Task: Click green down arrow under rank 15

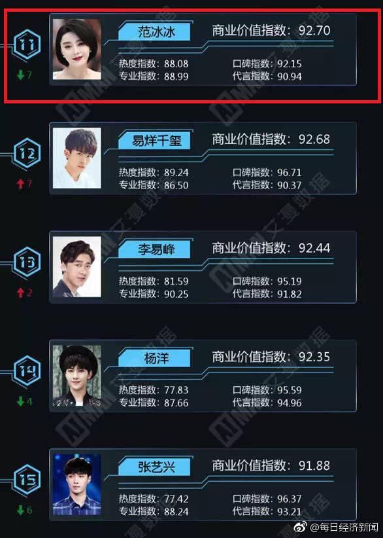Action: click(x=20, y=510)
